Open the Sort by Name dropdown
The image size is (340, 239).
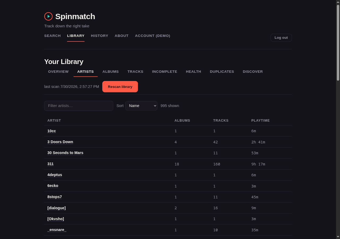click(141, 106)
